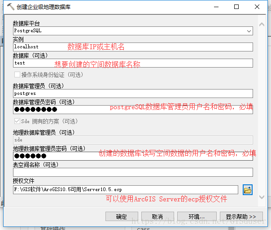Click the hammer tool icon in title bar
The height and width of the screenshot is (230, 271).
click(x=11, y=7)
